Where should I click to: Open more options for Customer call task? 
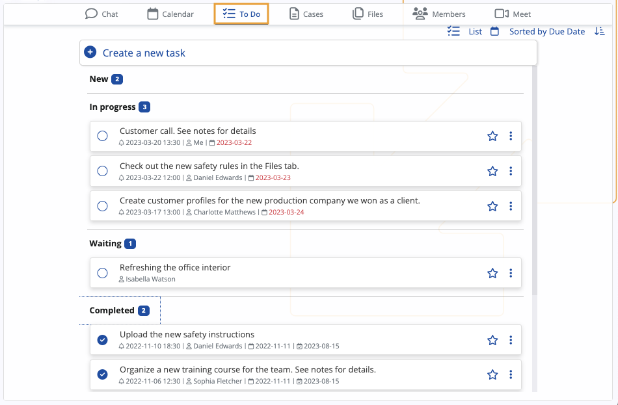[511, 136]
